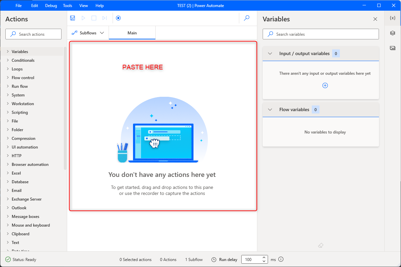401x267 pixels.
Task: Focus the Search variables field
Action: (x=321, y=34)
